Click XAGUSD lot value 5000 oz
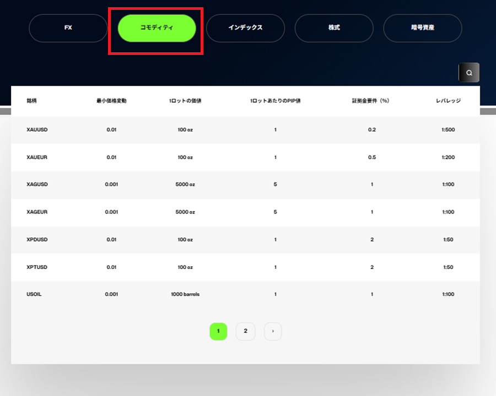 point(185,184)
